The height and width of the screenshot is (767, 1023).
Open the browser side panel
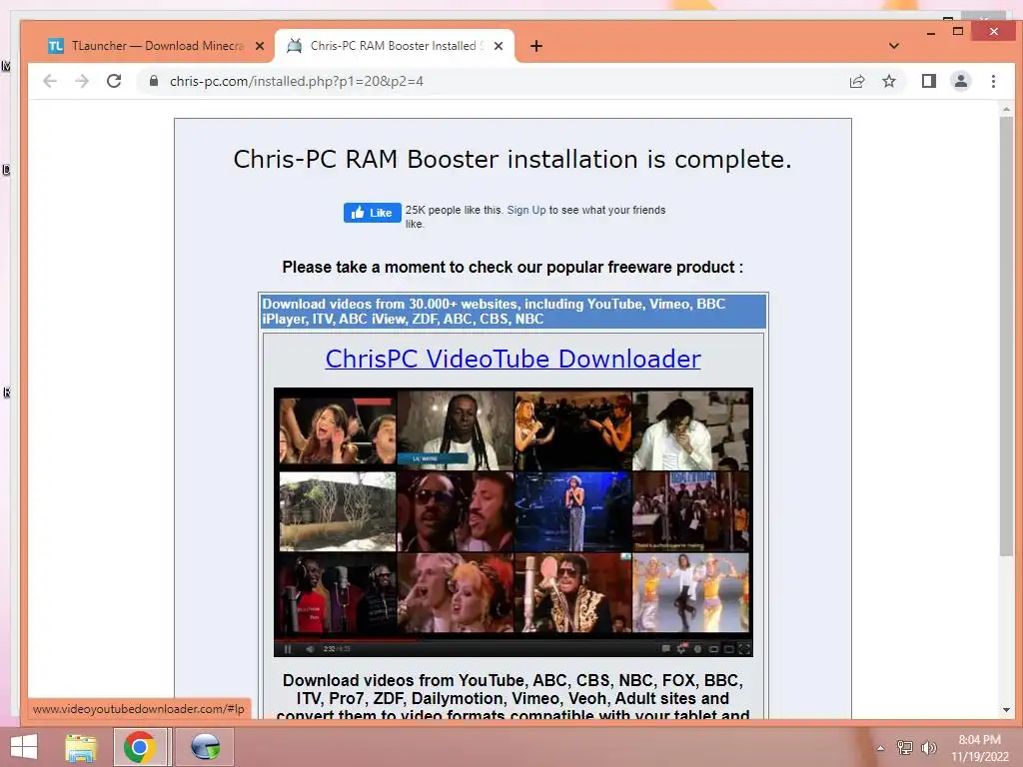coord(928,81)
